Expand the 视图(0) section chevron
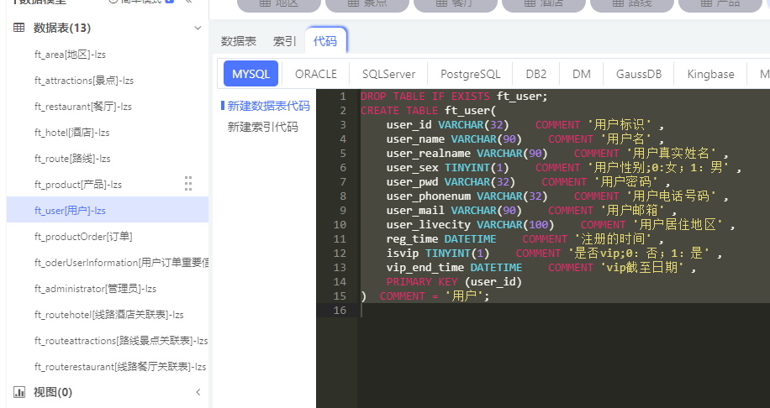Image resolution: width=770 pixels, height=408 pixels. (x=198, y=392)
